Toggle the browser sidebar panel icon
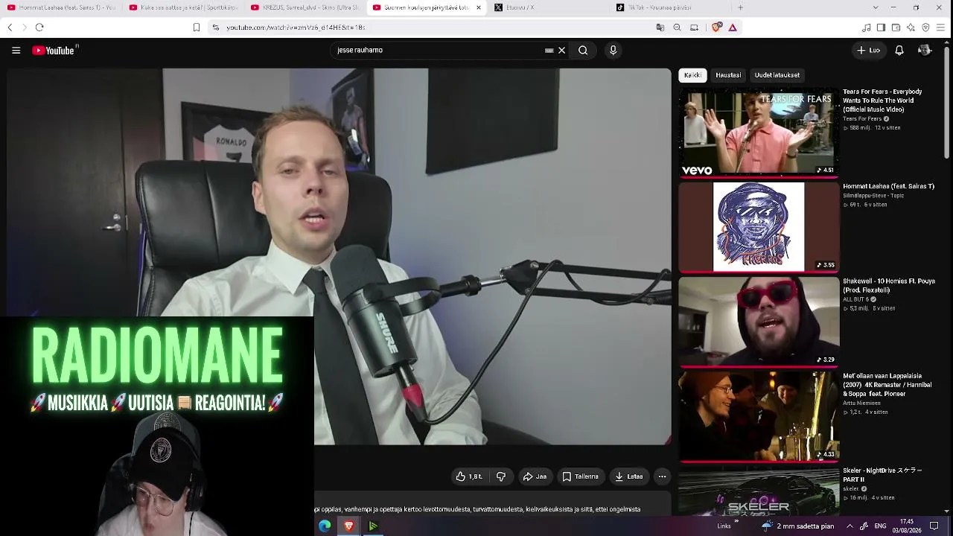The width and height of the screenshot is (953, 536). click(881, 28)
